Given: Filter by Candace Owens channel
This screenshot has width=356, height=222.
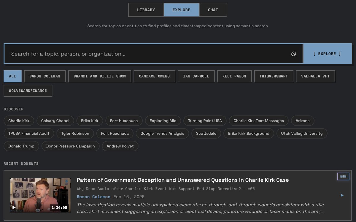Looking at the screenshot, I should (x=154, y=76).
